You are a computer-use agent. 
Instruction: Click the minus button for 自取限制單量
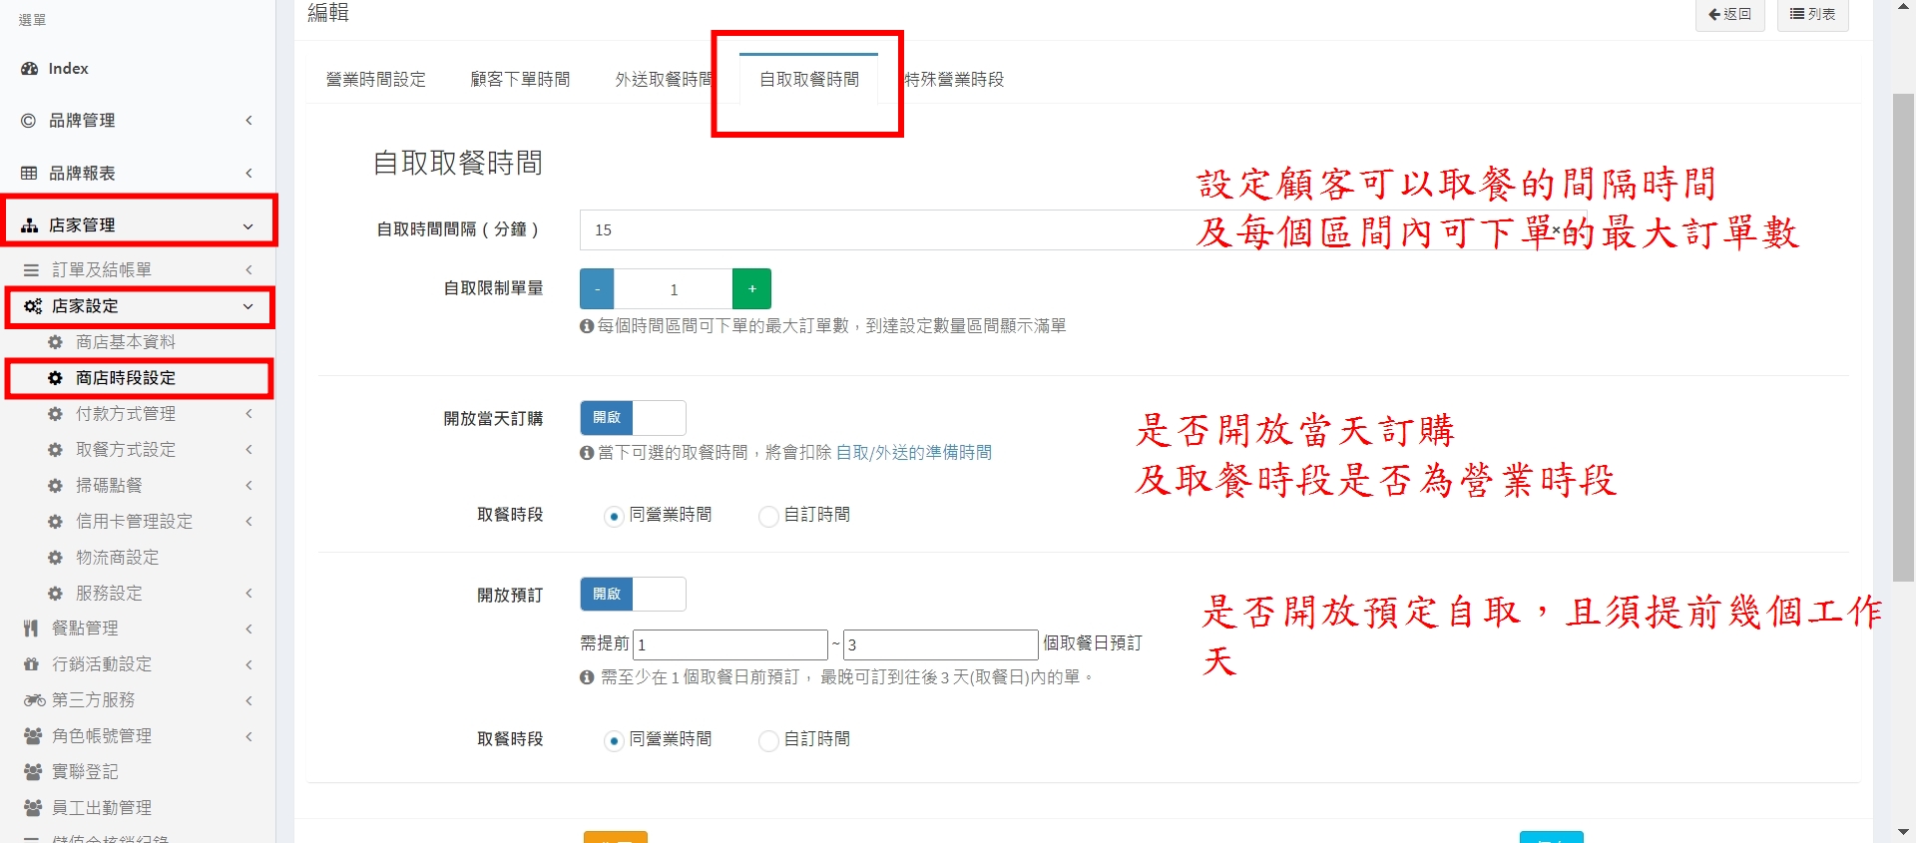coord(597,289)
